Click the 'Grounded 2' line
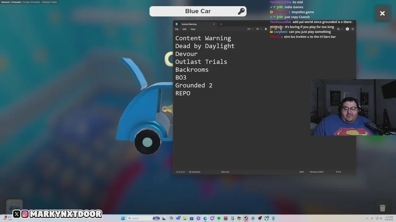 click(194, 85)
